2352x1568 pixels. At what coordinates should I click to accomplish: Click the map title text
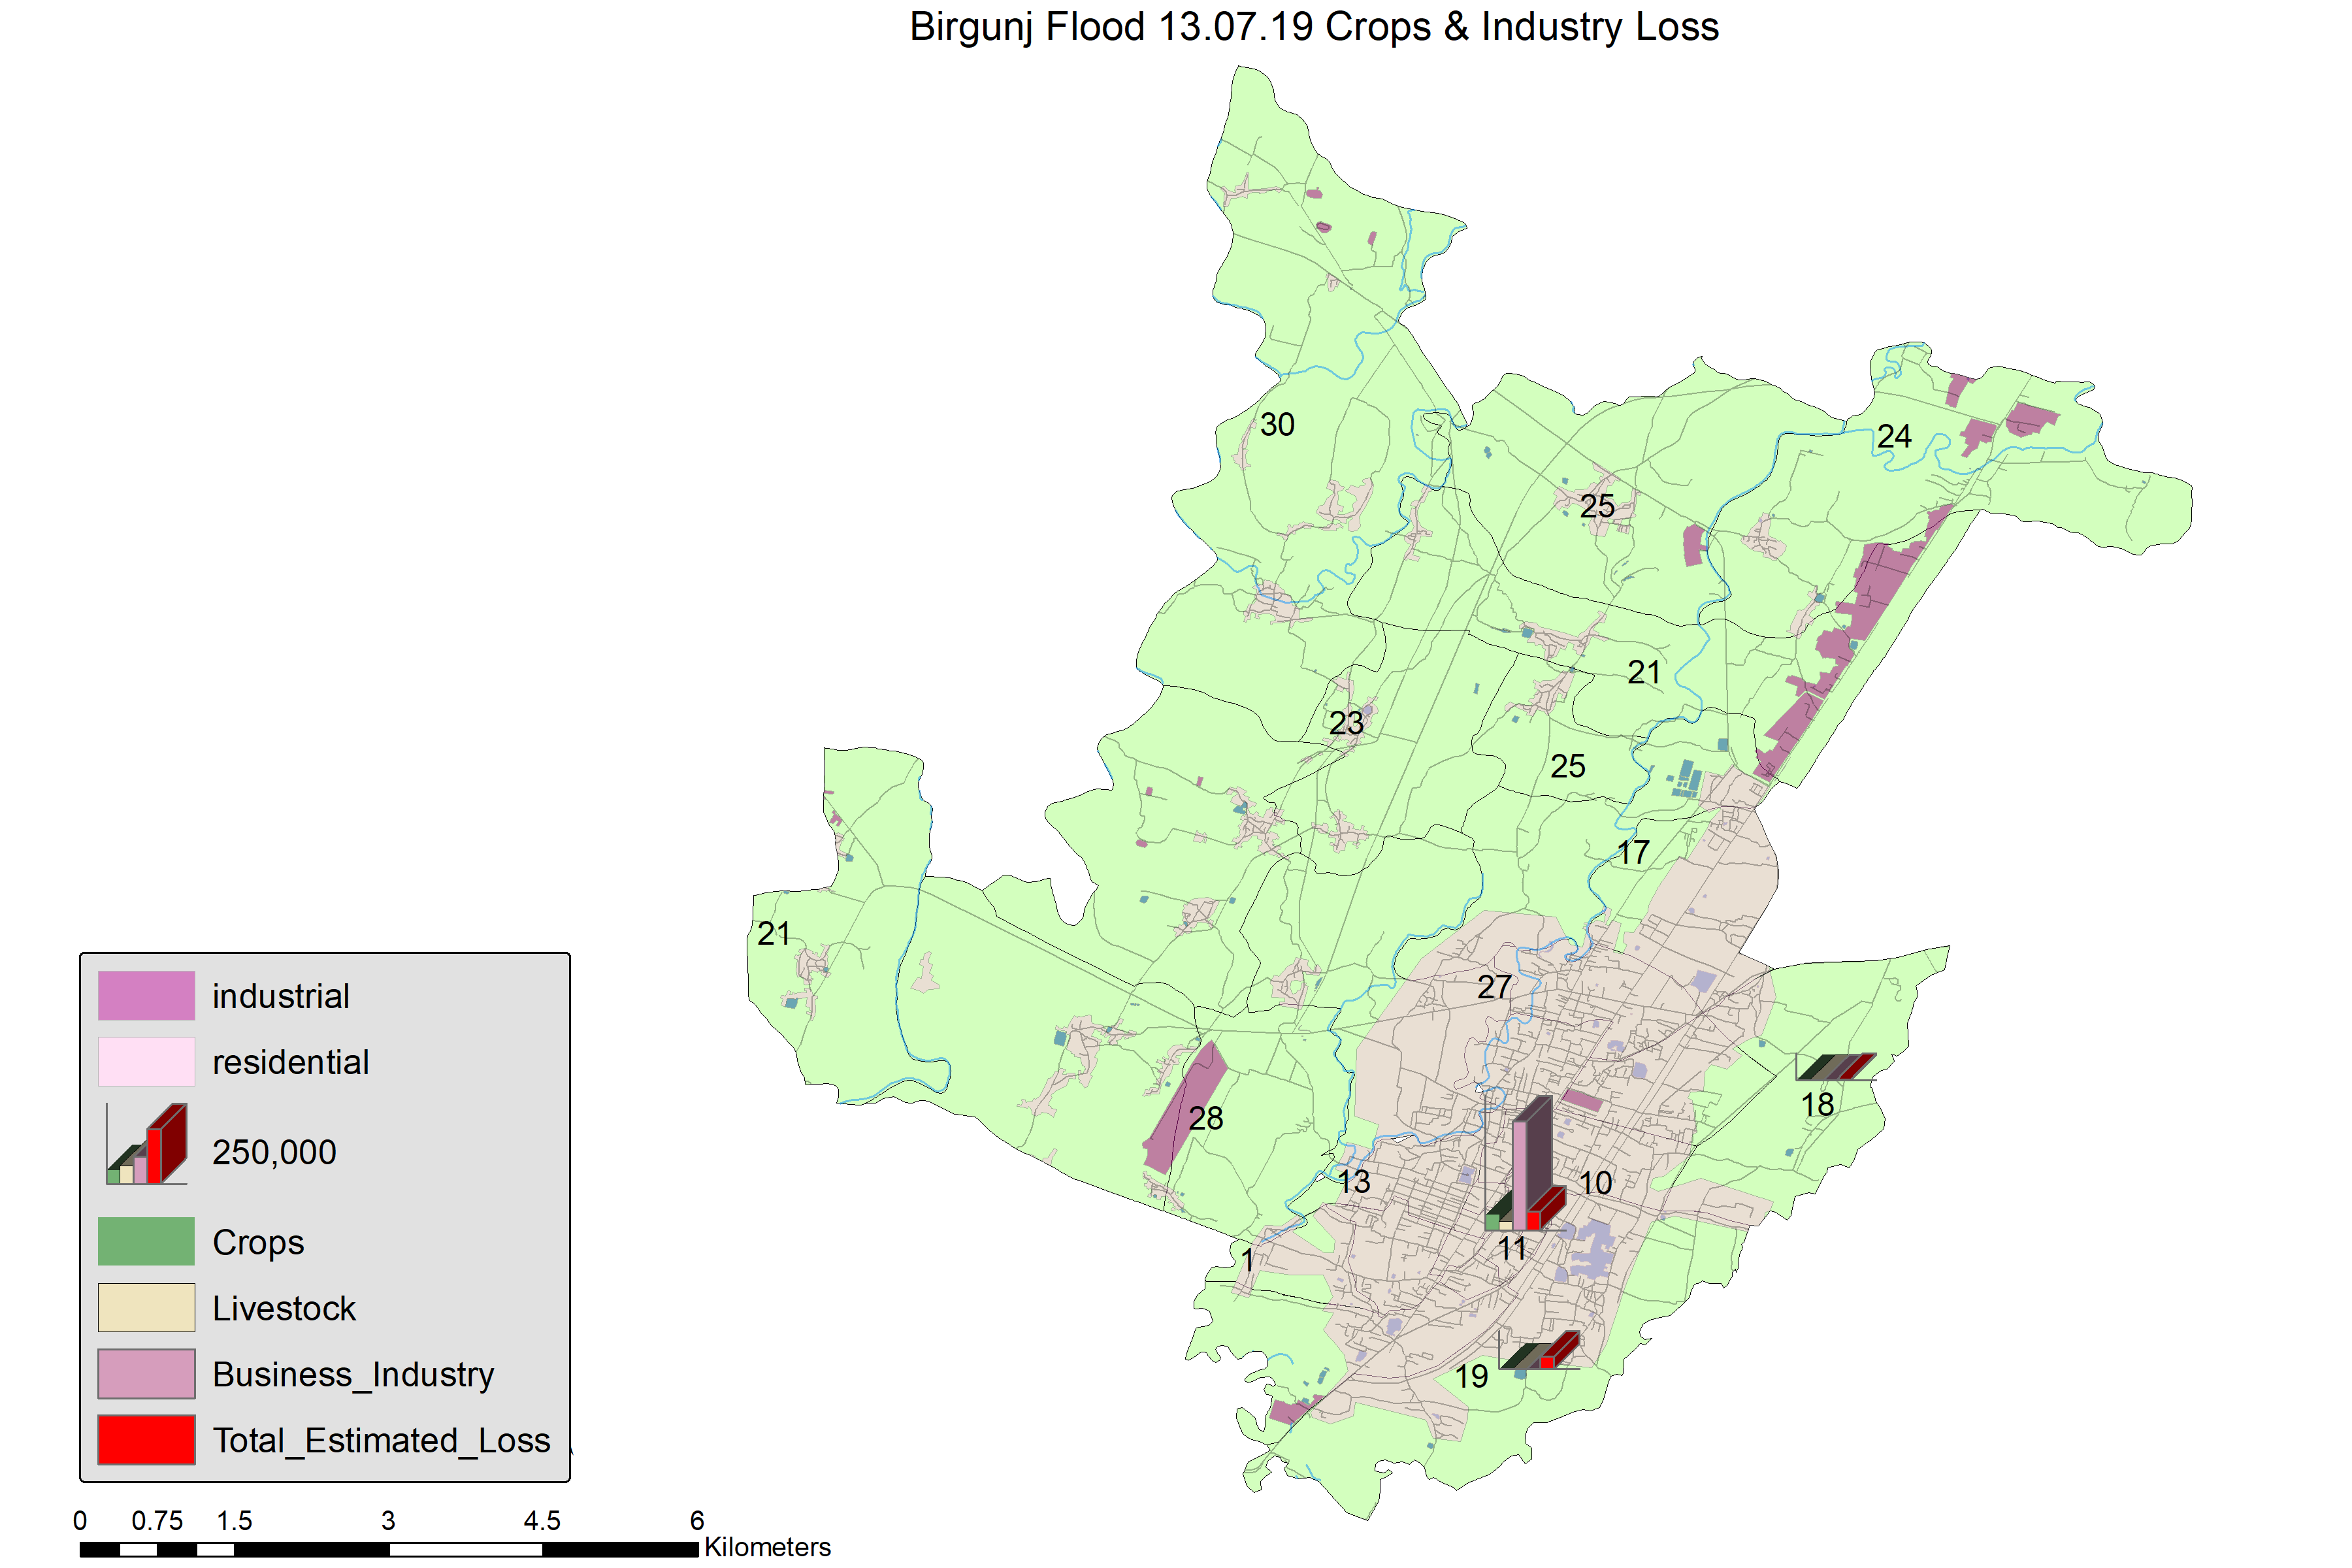1313,27
